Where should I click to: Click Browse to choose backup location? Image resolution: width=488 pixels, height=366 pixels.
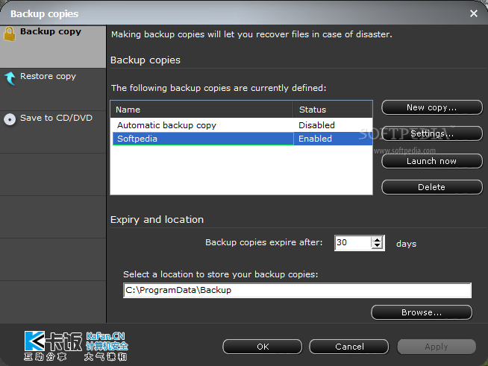[422, 312]
